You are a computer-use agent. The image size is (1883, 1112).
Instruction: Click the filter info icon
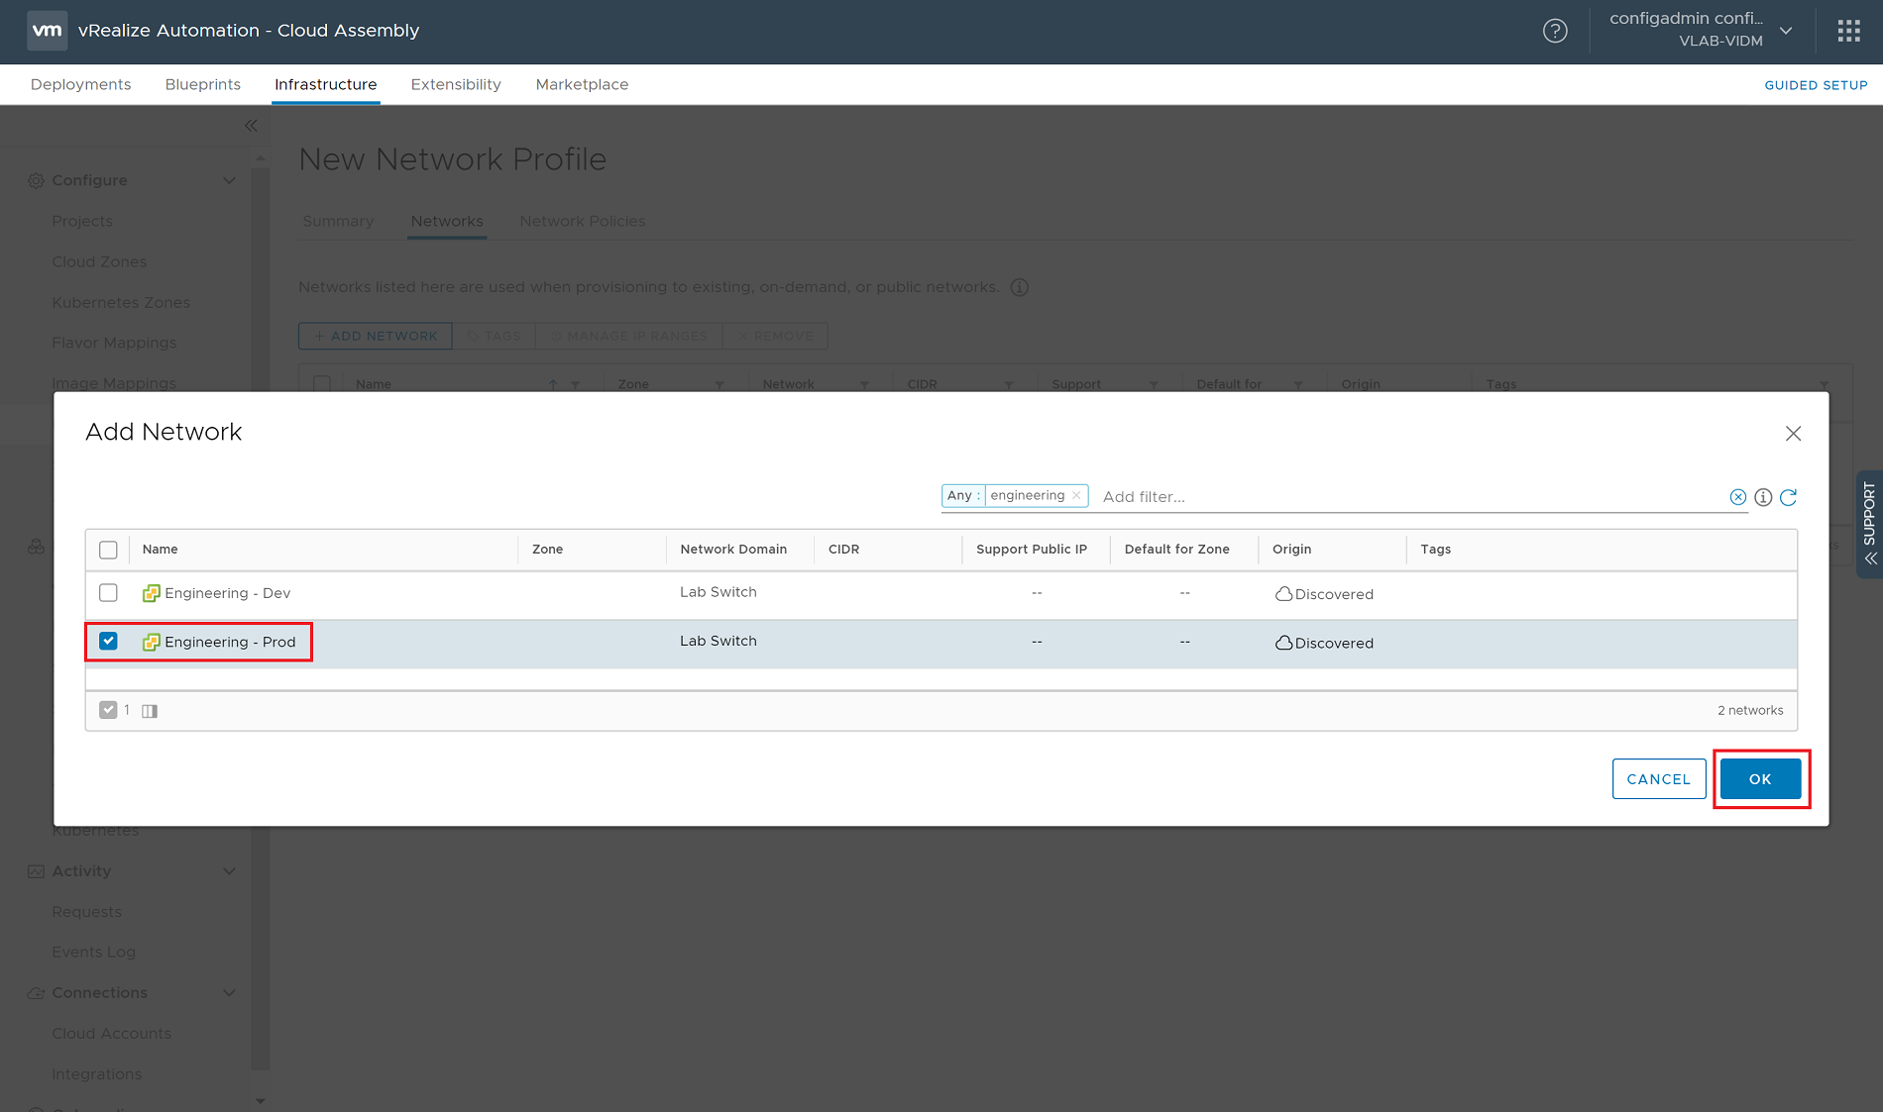(x=1764, y=497)
